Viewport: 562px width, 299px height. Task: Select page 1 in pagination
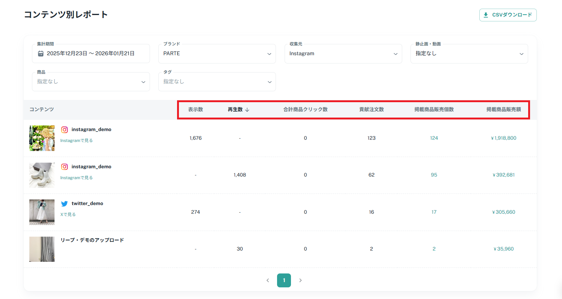[x=284, y=280]
